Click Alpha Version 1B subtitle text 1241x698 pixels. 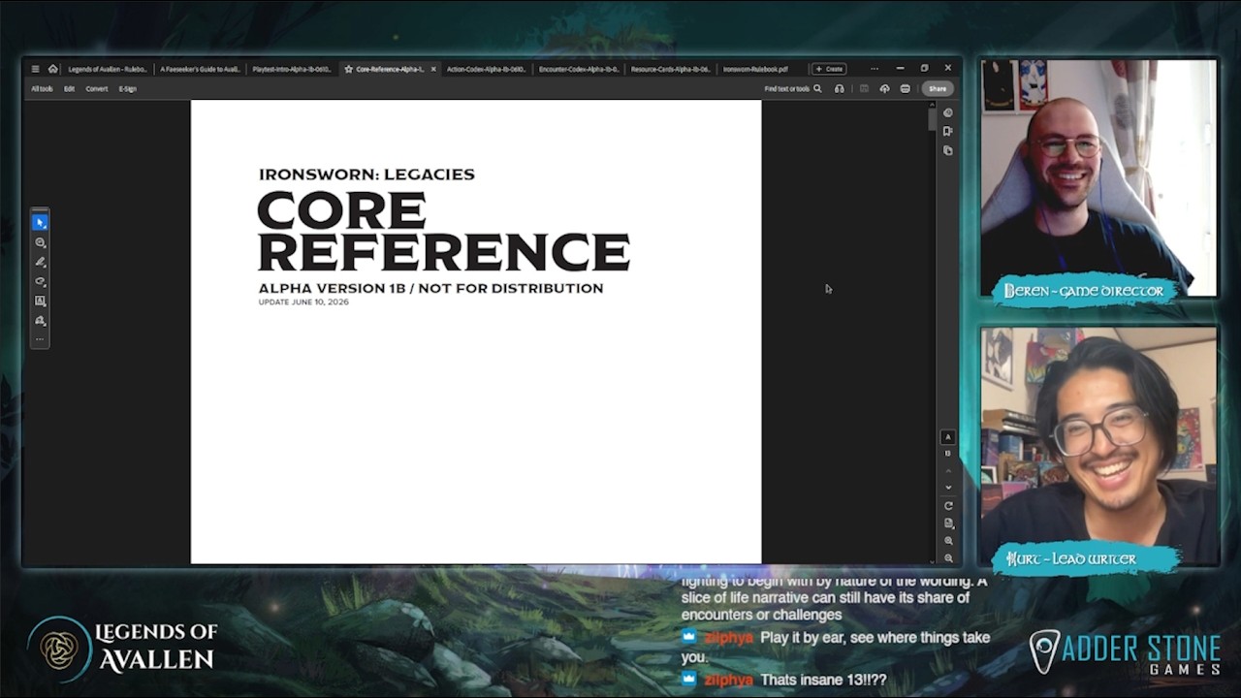tap(430, 288)
